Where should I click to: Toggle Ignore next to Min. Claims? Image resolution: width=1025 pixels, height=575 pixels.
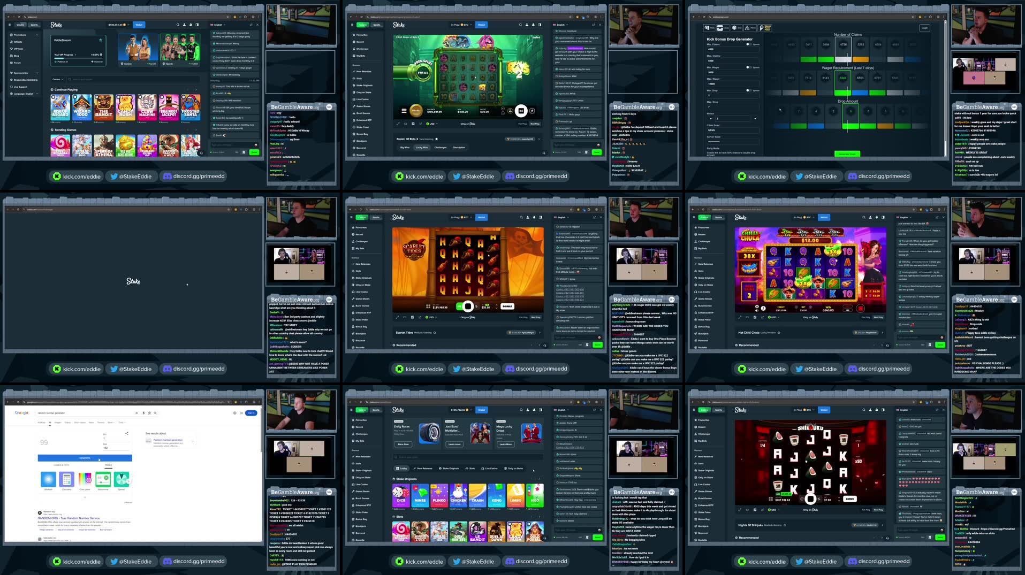749,44
